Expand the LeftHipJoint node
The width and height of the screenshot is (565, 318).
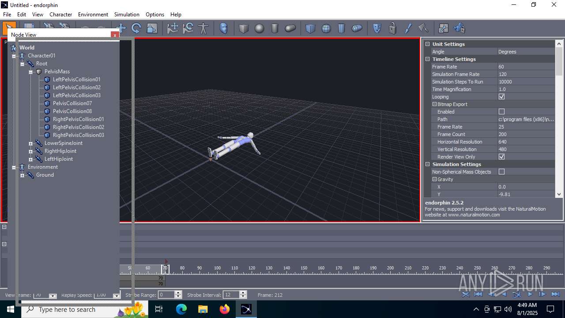pos(31,159)
